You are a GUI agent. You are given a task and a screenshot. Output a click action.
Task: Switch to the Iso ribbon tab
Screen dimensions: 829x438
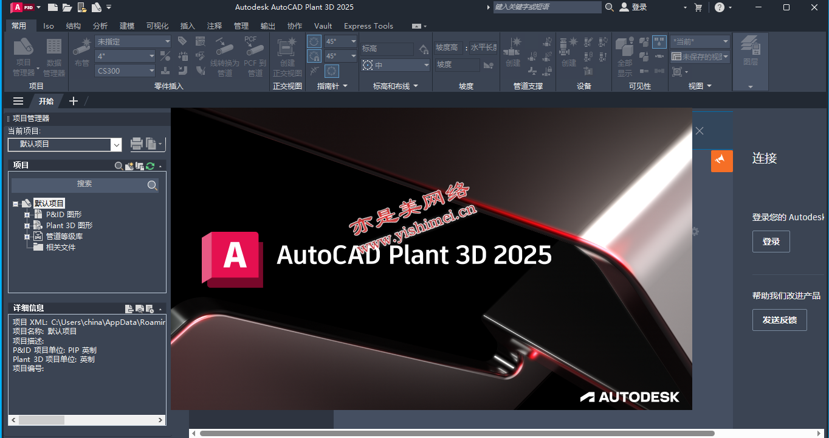(49, 26)
